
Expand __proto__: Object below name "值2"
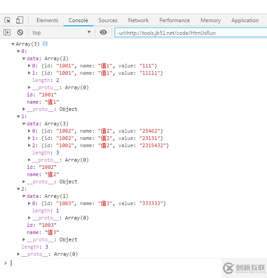pos(24,182)
